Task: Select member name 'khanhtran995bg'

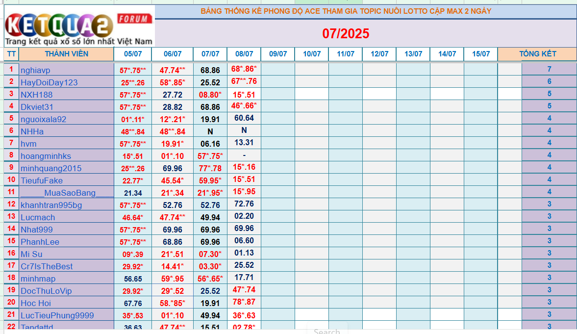Action: pyautogui.click(x=51, y=205)
